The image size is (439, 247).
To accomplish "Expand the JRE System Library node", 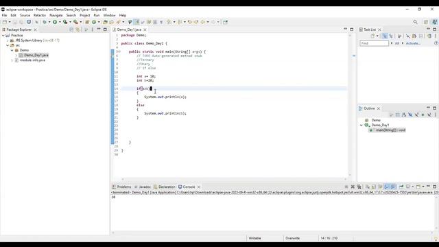I will 8,40.
